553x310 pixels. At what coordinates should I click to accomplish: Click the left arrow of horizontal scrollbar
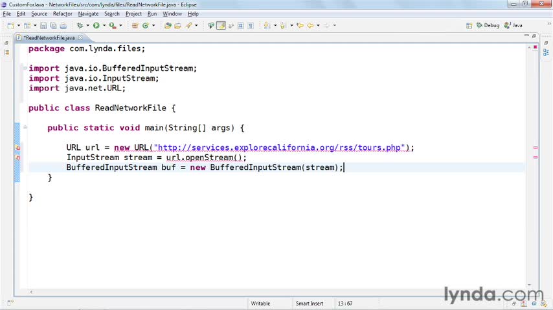click(x=31, y=292)
